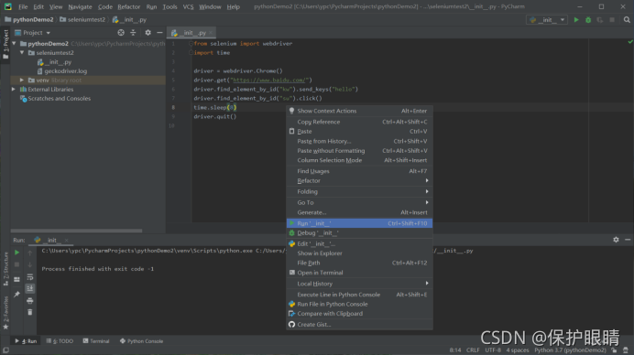The width and height of the screenshot is (634, 355).
Task: Expand the Go To submenu
Action: pos(359,203)
